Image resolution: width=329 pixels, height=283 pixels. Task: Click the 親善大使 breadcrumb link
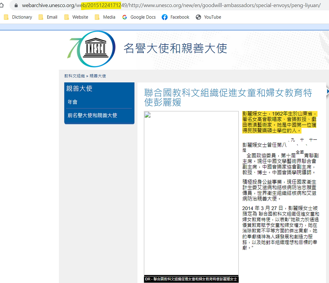pyautogui.click(x=98, y=76)
